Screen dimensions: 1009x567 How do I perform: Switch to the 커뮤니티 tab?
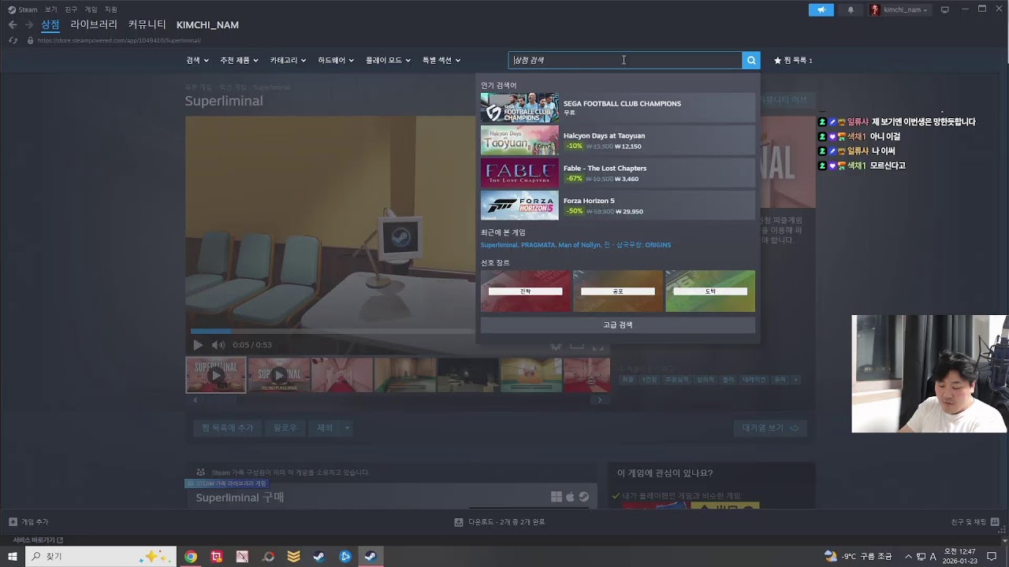[x=147, y=24]
